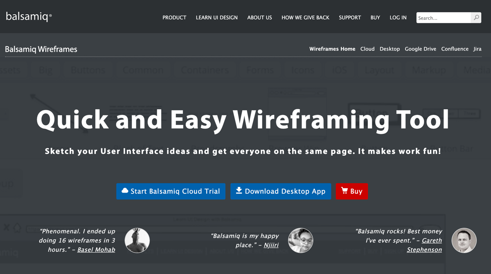Select the Wireframes Home tab
This screenshot has height=274, width=491.
tap(332, 49)
